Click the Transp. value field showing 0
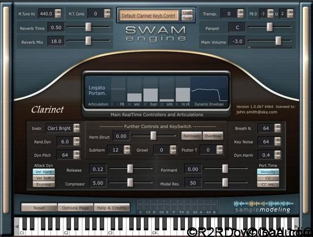The width and height of the screenshot is (313, 237). click(229, 14)
